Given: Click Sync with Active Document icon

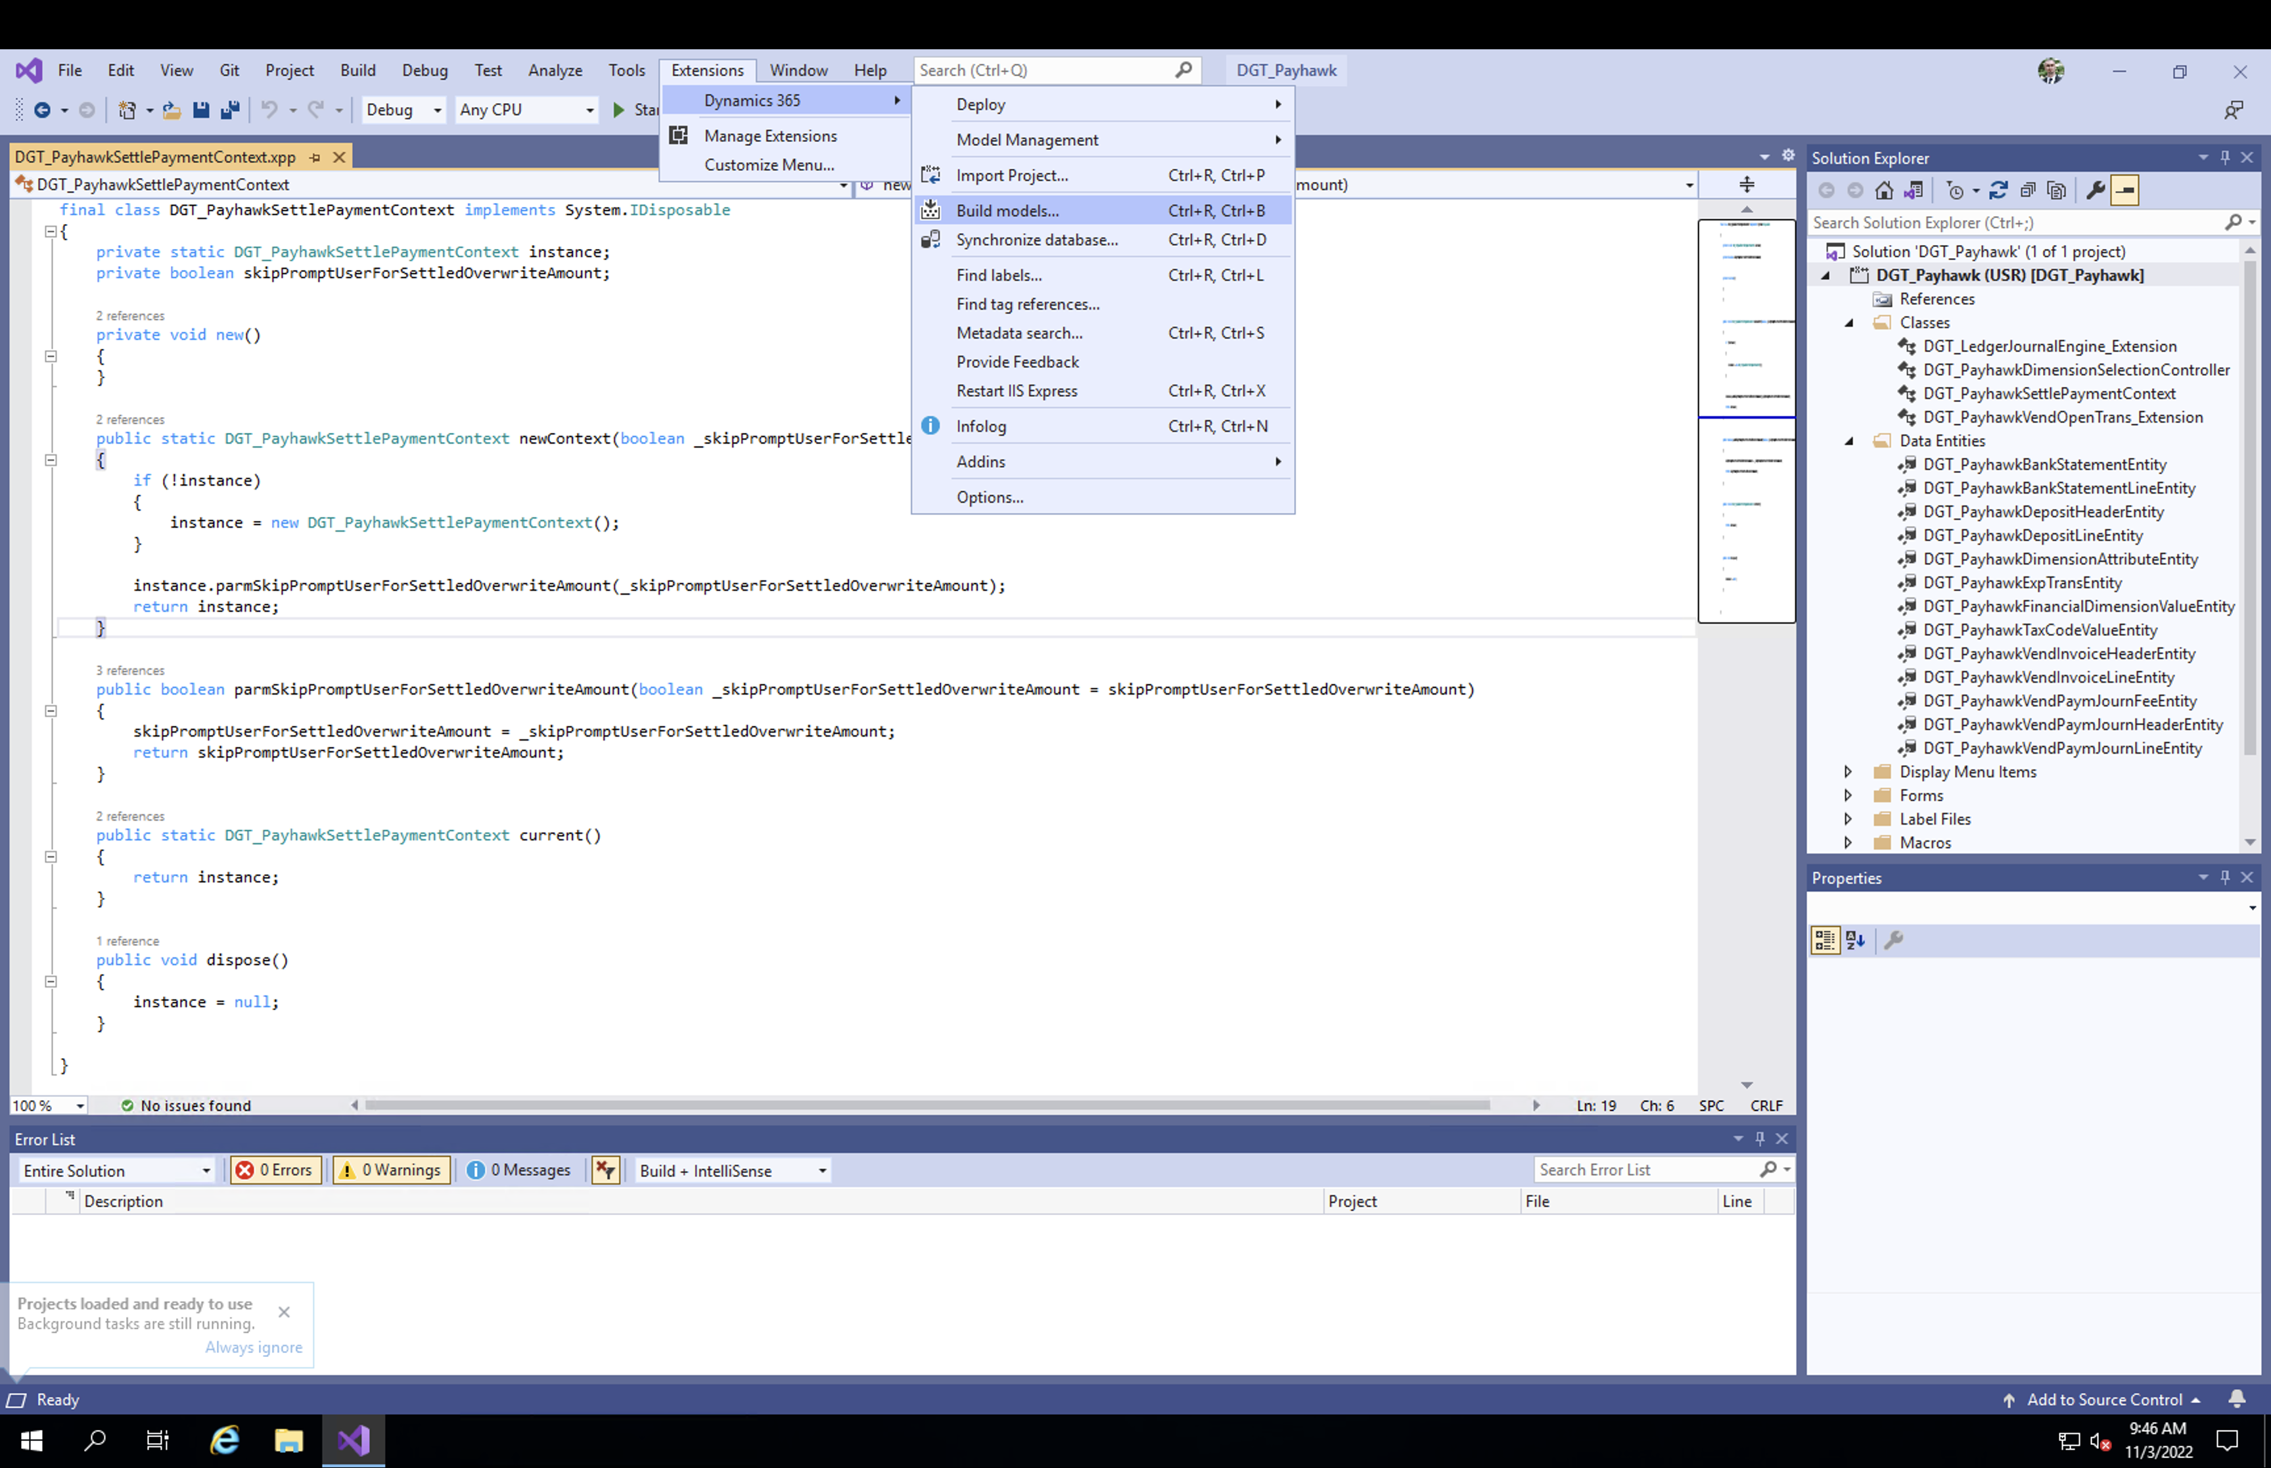Looking at the screenshot, I should [x=1998, y=191].
